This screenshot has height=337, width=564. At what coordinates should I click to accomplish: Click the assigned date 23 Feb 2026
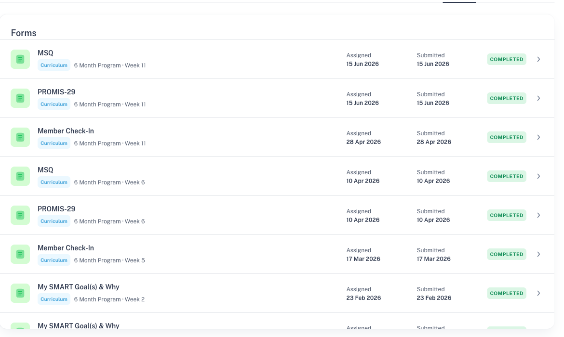(x=363, y=298)
